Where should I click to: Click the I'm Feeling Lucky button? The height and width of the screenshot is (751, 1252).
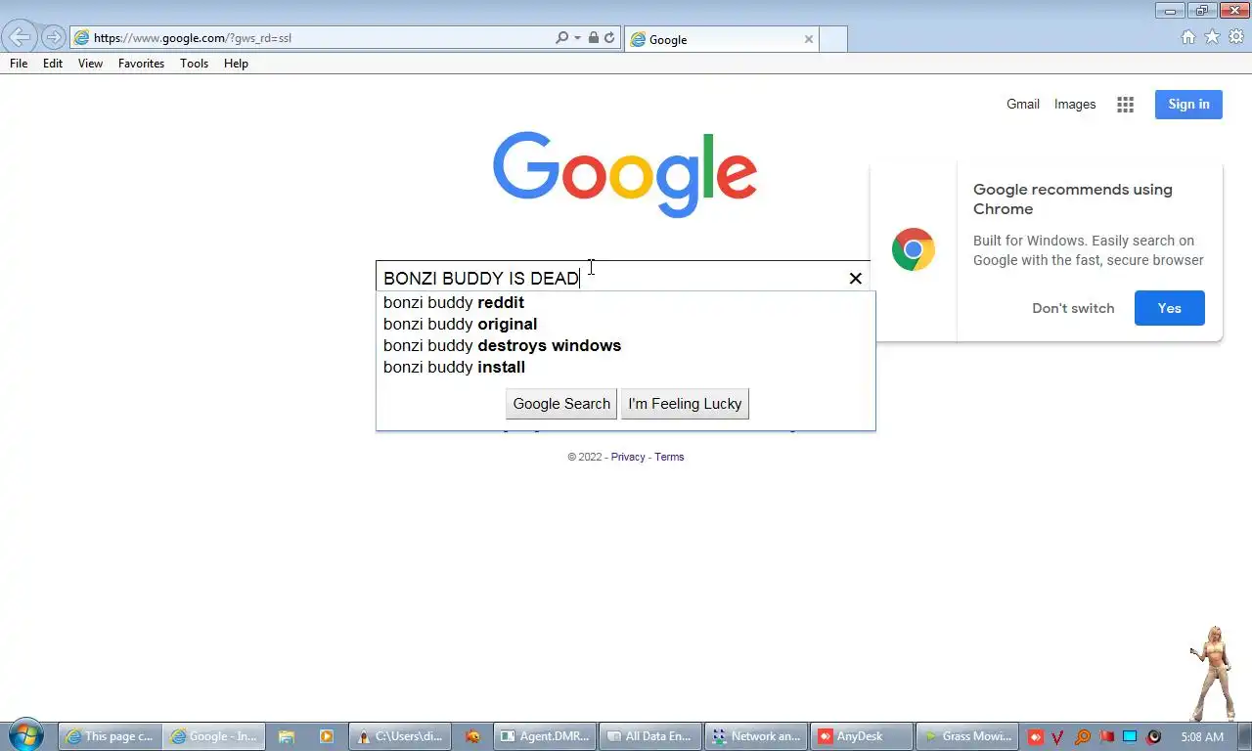pyautogui.click(x=685, y=404)
